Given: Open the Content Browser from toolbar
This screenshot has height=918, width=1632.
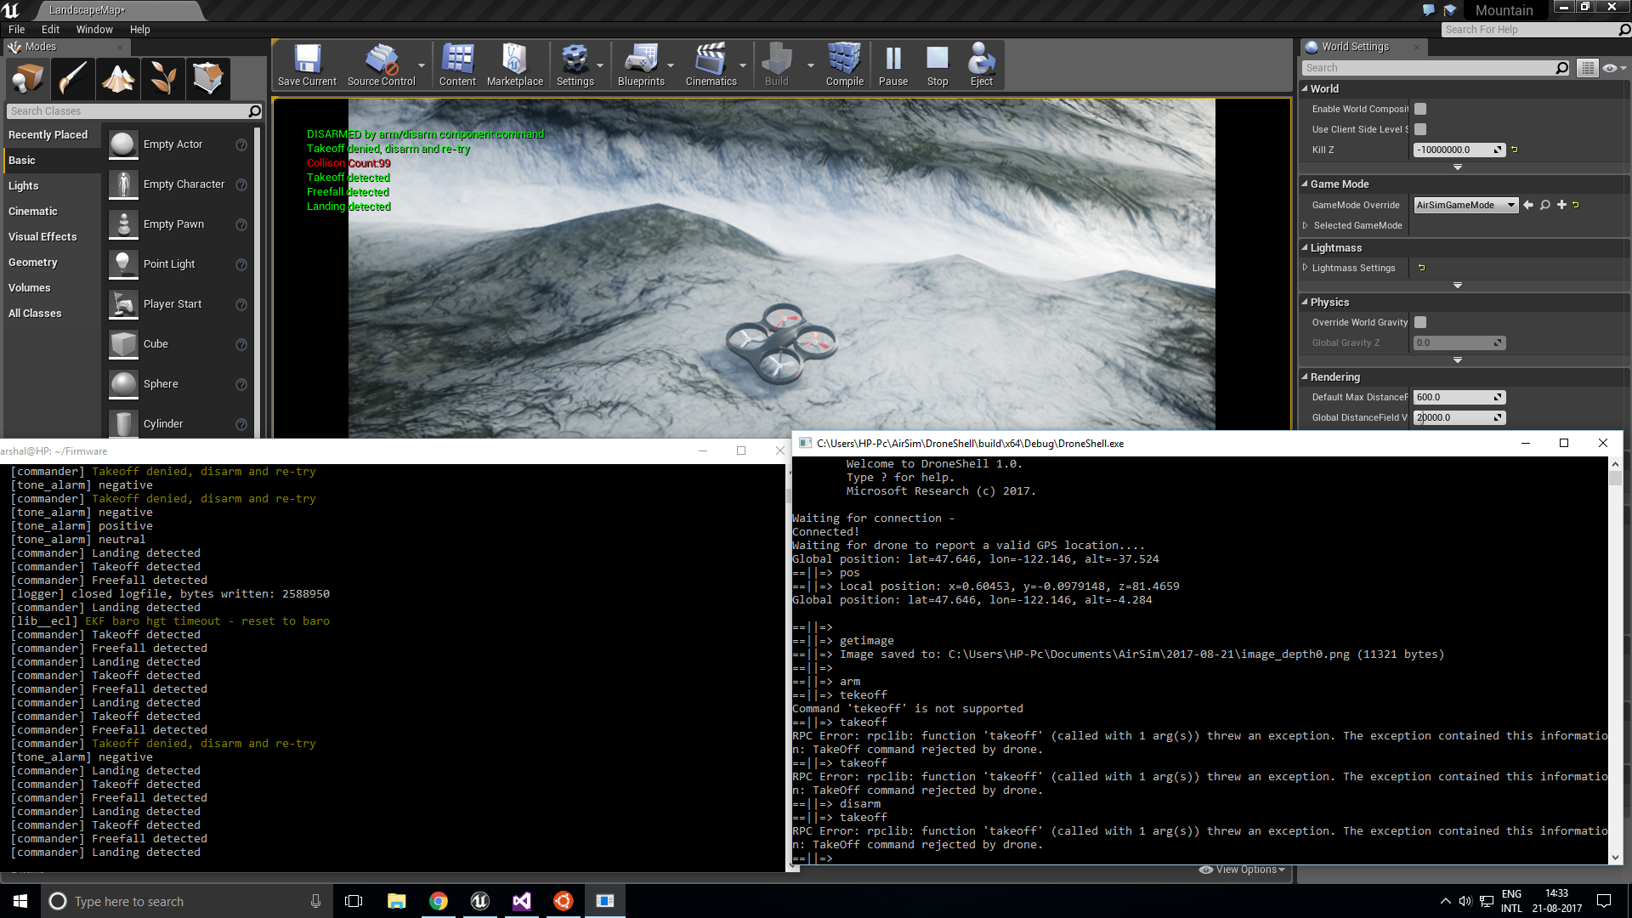Looking at the screenshot, I should pyautogui.click(x=457, y=64).
